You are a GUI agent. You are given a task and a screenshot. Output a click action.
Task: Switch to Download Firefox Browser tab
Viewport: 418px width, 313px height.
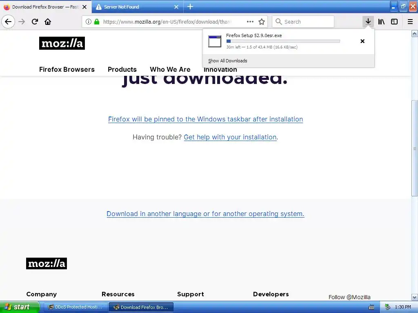(x=46, y=7)
